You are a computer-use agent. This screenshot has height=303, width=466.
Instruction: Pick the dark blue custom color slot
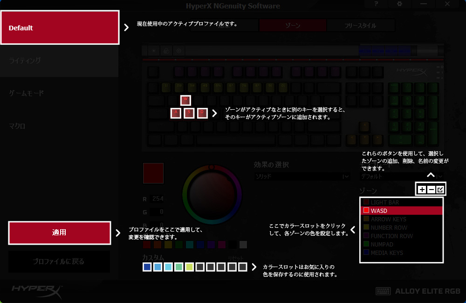(x=147, y=267)
